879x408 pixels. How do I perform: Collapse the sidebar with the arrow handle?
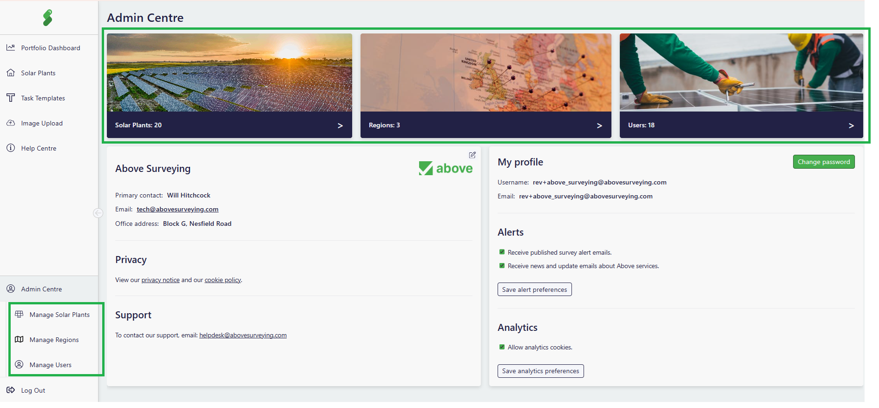pos(98,213)
